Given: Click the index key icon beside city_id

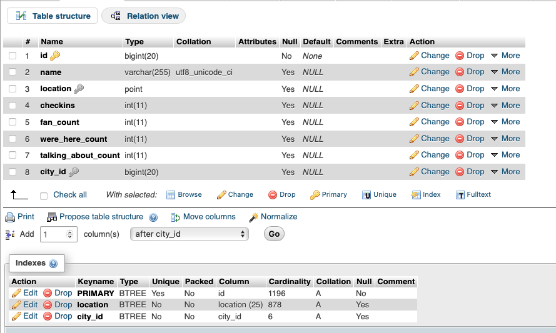Looking at the screenshot, I should (x=74, y=172).
